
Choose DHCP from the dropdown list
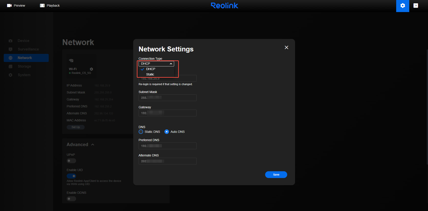click(x=156, y=69)
